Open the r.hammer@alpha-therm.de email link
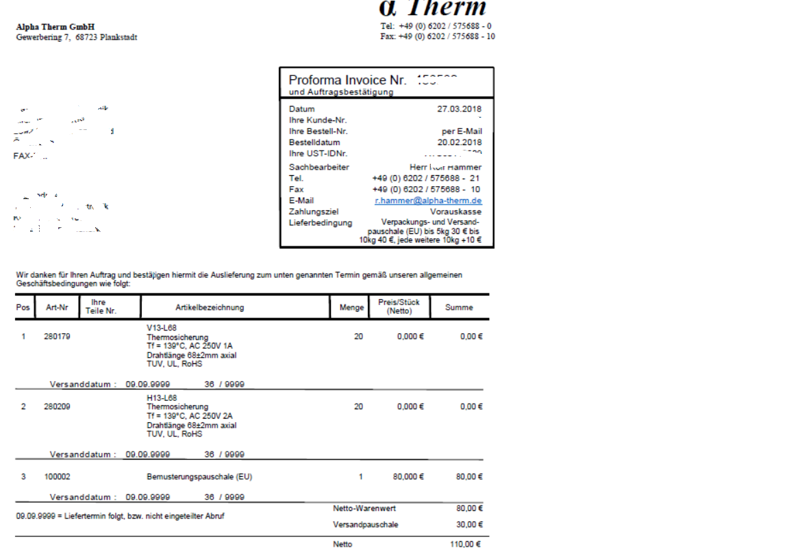The image size is (789, 548). coord(428,200)
